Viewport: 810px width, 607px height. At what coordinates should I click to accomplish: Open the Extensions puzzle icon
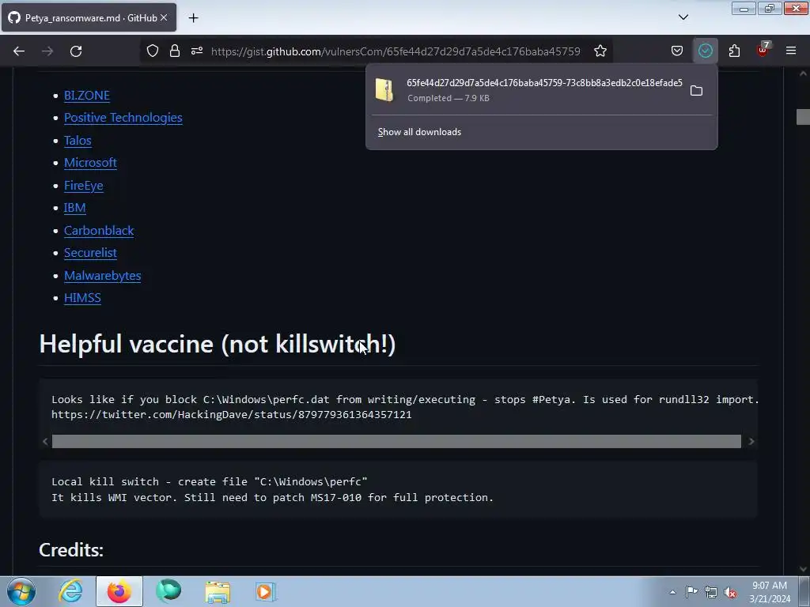point(734,51)
